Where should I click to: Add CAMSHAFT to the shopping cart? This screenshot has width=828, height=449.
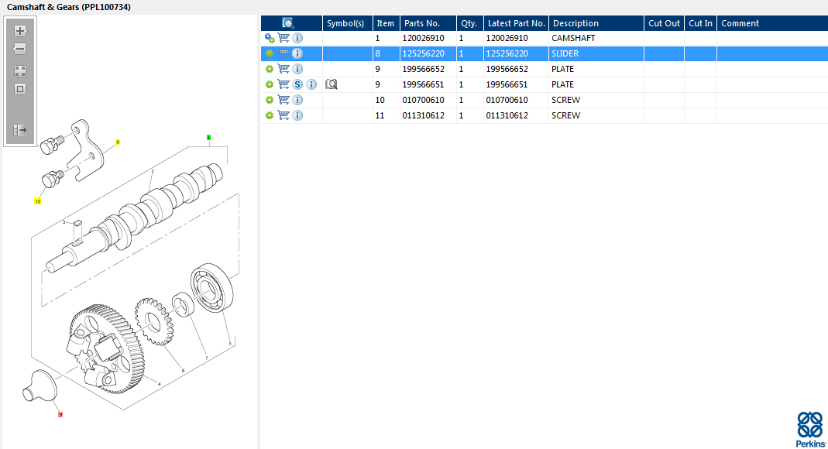[283, 38]
